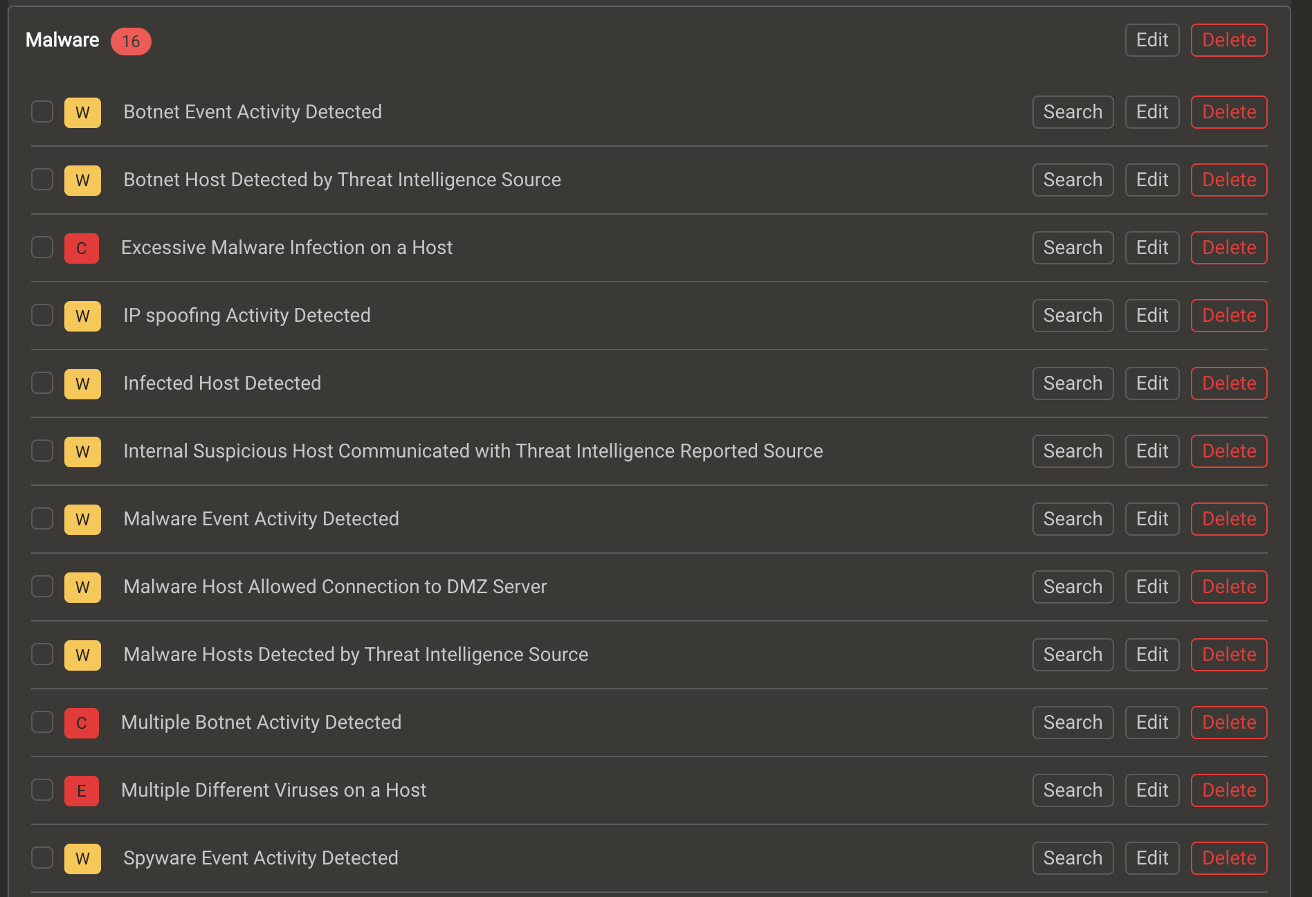
Task: Delete Botnet Host Detected by Threat Intelligence Source
Action: 1229,180
